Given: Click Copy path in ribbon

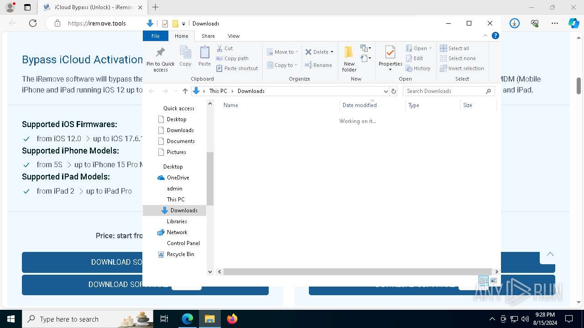Looking at the screenshot, I should [232, 58].
